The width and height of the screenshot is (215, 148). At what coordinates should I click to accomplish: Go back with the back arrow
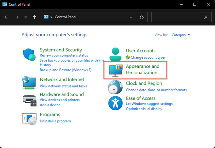[6, 17]
